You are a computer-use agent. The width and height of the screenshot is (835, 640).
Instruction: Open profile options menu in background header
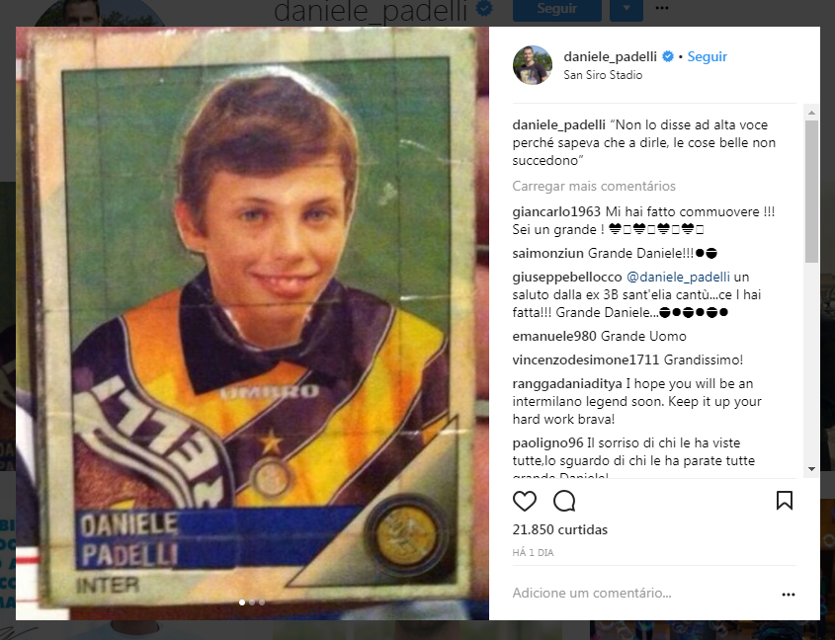click(x=661, y=8)
